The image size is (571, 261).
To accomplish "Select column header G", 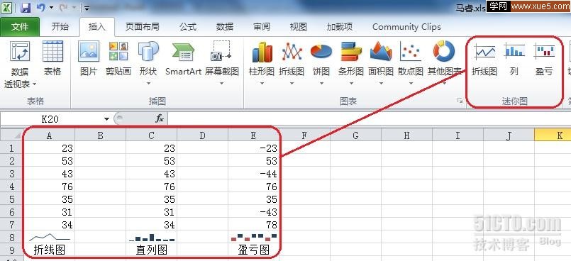I will pyautogui.click(x=355, y=135).
